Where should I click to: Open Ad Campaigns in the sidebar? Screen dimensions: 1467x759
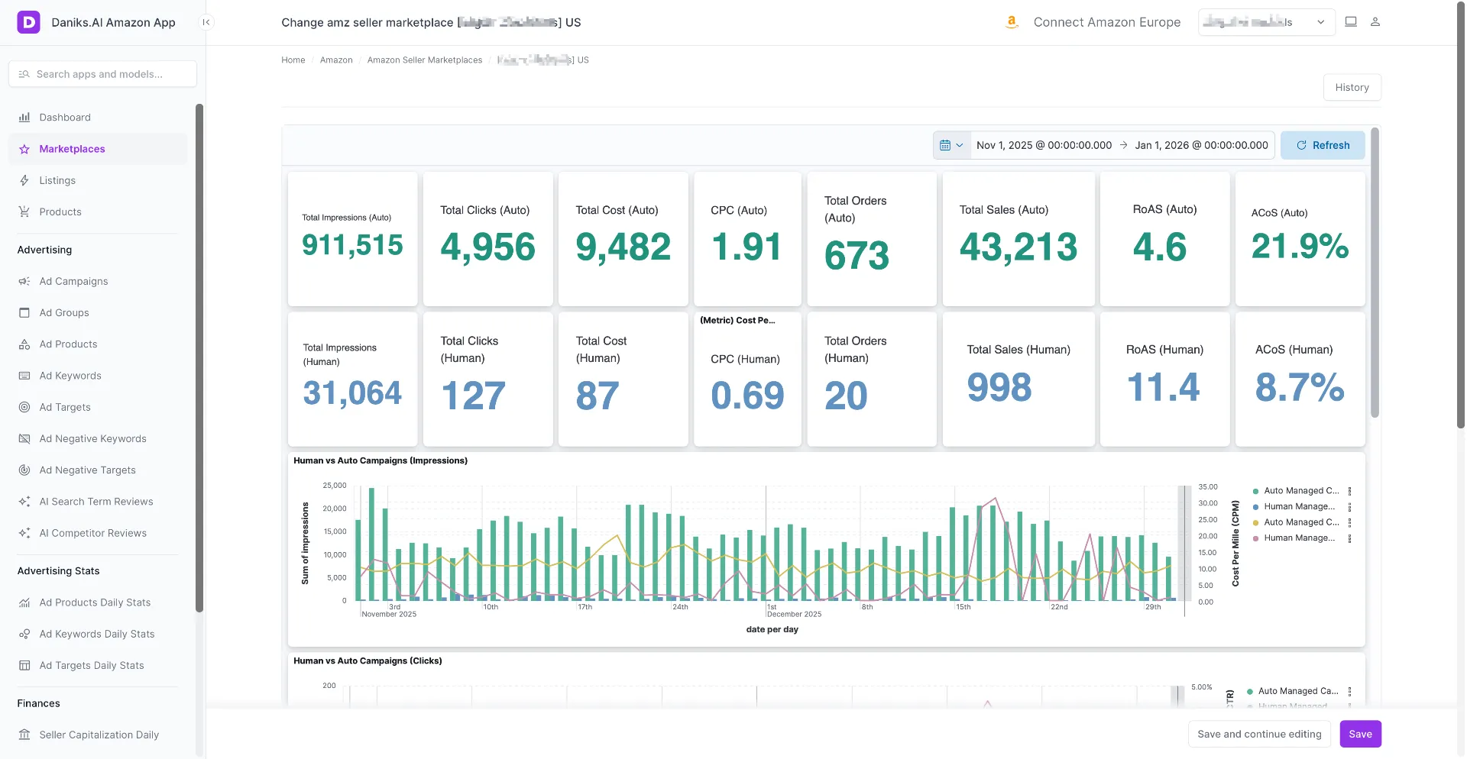(73, 281)
